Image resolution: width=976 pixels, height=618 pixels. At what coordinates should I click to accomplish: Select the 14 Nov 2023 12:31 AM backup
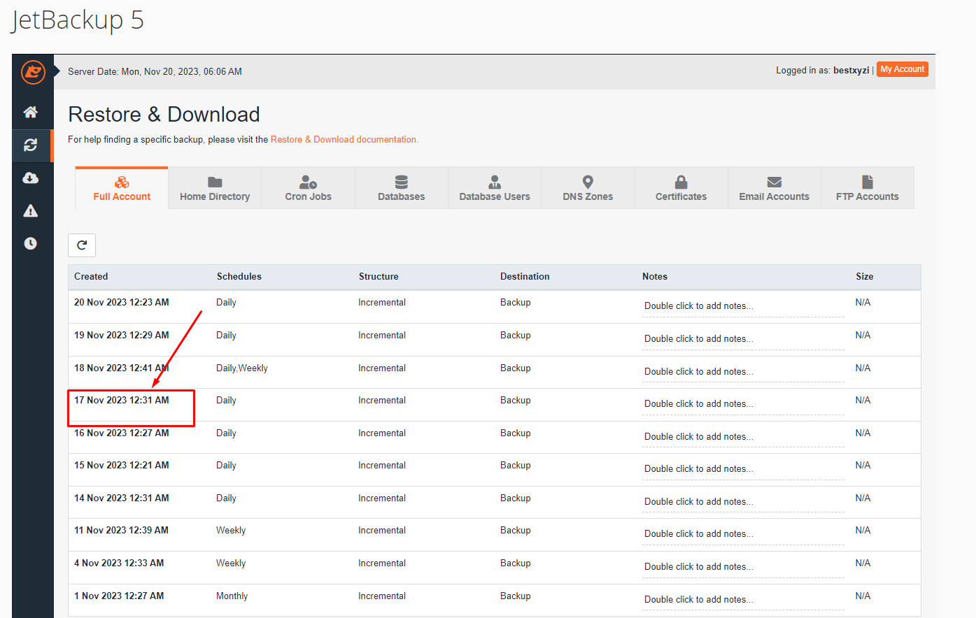122,498
